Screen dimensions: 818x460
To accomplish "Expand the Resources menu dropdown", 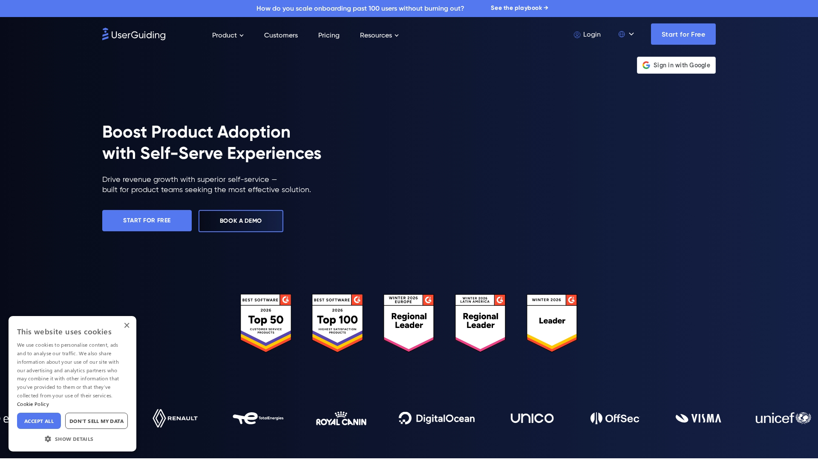I will click(x=379, y=35).
